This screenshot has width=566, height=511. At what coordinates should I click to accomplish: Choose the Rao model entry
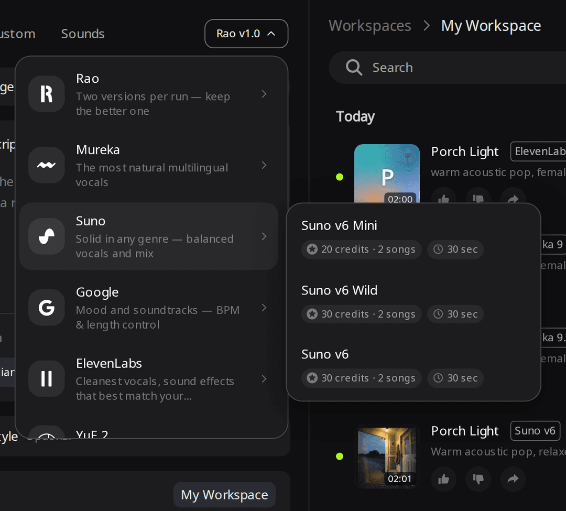(149, 94)
